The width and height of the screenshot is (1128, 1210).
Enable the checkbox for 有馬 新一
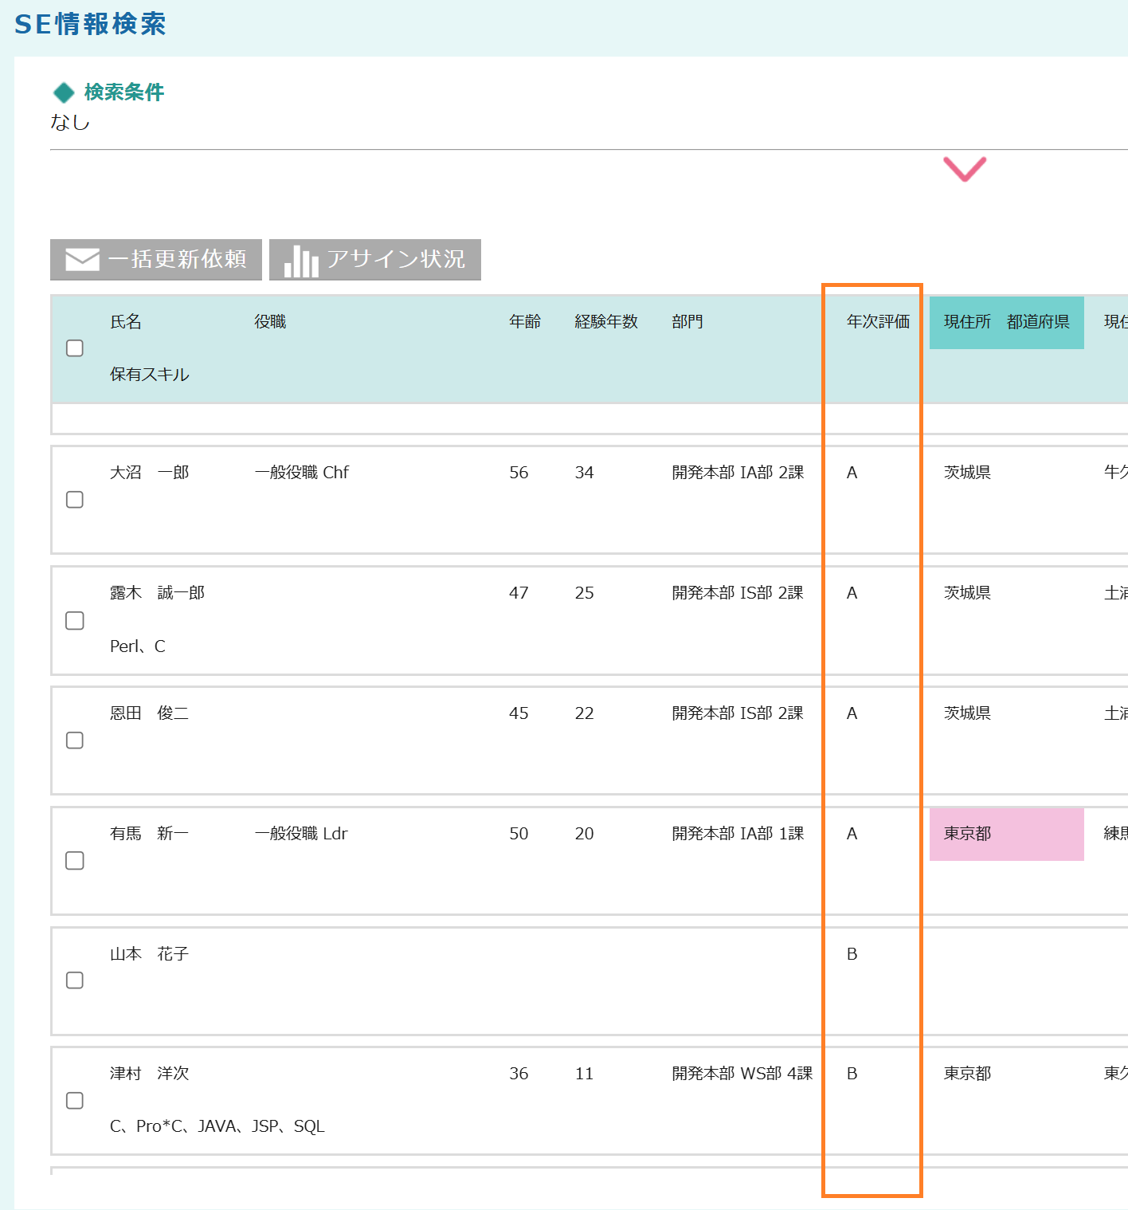pyautogui.click(x=75, y=861)
